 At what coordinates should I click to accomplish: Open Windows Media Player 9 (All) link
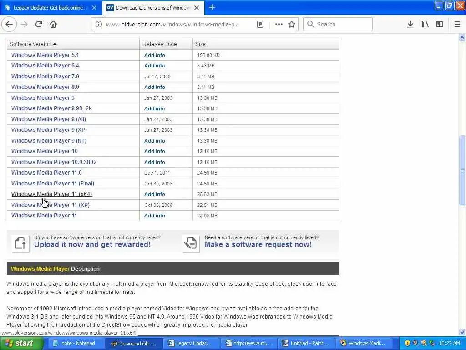coord(49,119)
